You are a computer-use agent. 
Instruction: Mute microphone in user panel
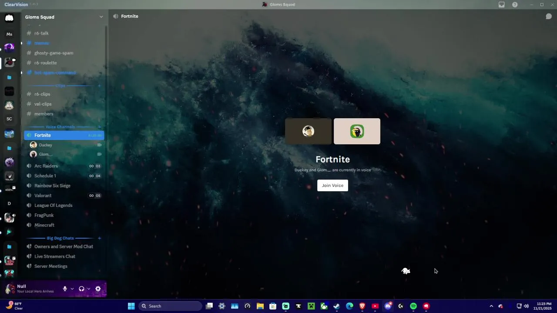pos(65,289)
